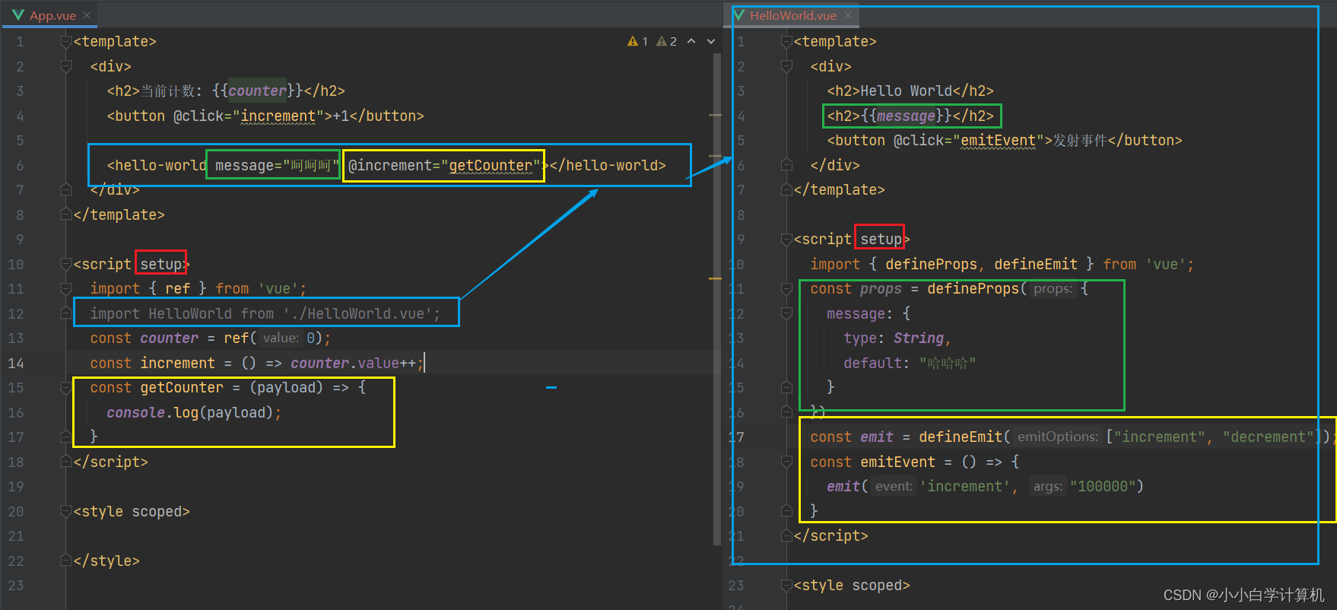
Task: Click the App.vue vertical scrollbar
Action: coord(716,300)
